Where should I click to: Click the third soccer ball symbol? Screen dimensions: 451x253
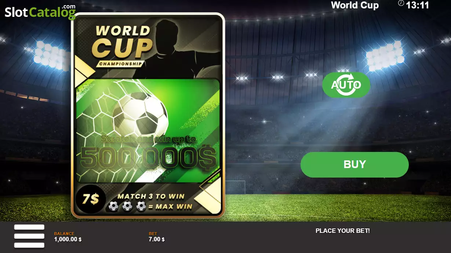141,206
